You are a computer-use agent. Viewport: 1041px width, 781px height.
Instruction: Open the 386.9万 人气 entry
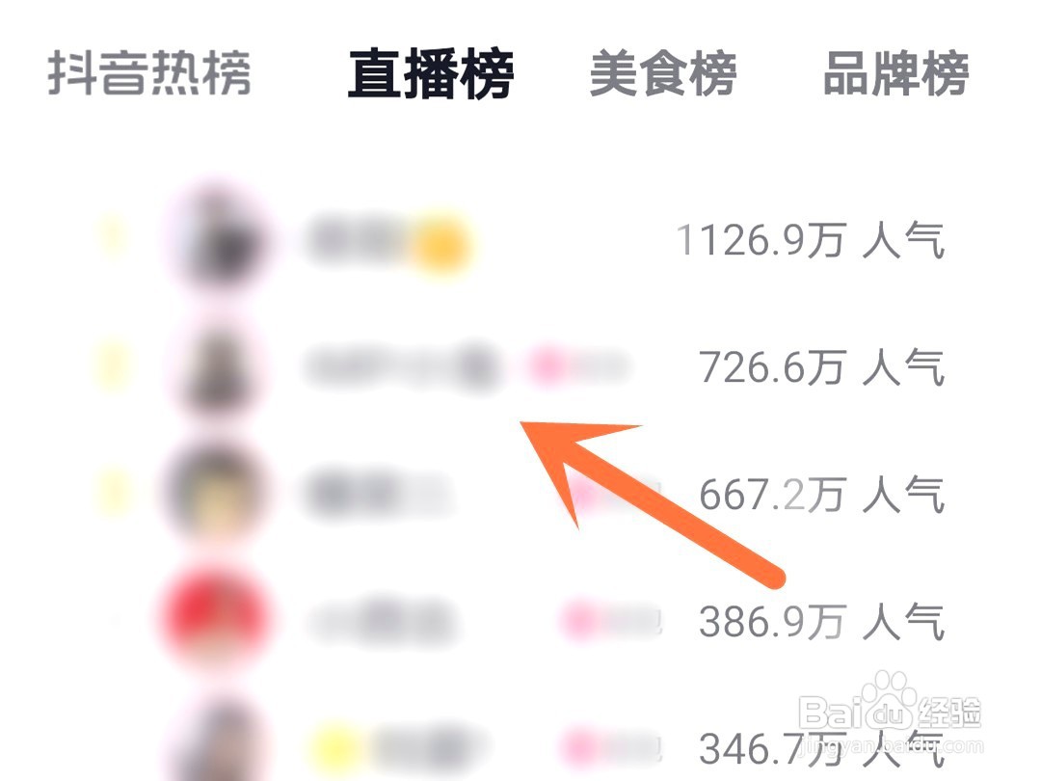coord(821,622)
